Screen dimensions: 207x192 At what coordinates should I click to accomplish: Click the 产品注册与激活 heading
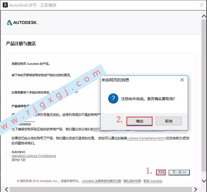(21, 43)
